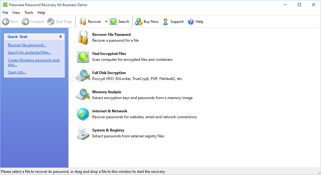Click the Forward toolbar label
Screen dimensions: 321x175
pyautogui.click(x=37, y=21)
